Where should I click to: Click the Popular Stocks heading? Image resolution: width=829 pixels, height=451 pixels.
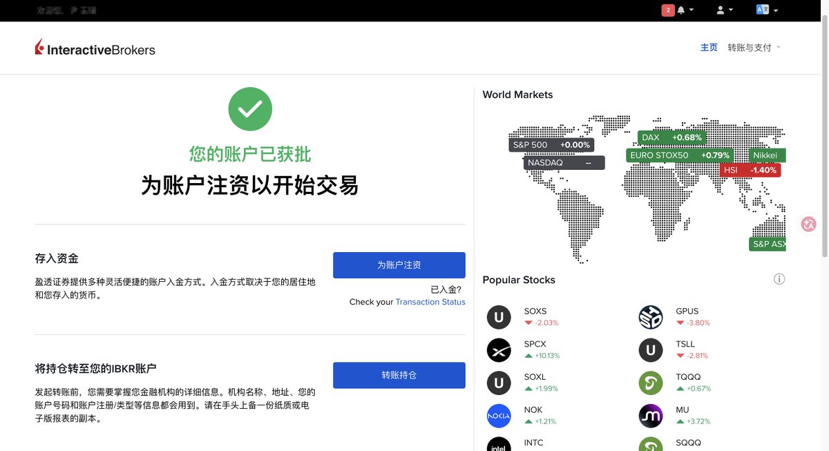pyautogui.click(x=519, y=280)
